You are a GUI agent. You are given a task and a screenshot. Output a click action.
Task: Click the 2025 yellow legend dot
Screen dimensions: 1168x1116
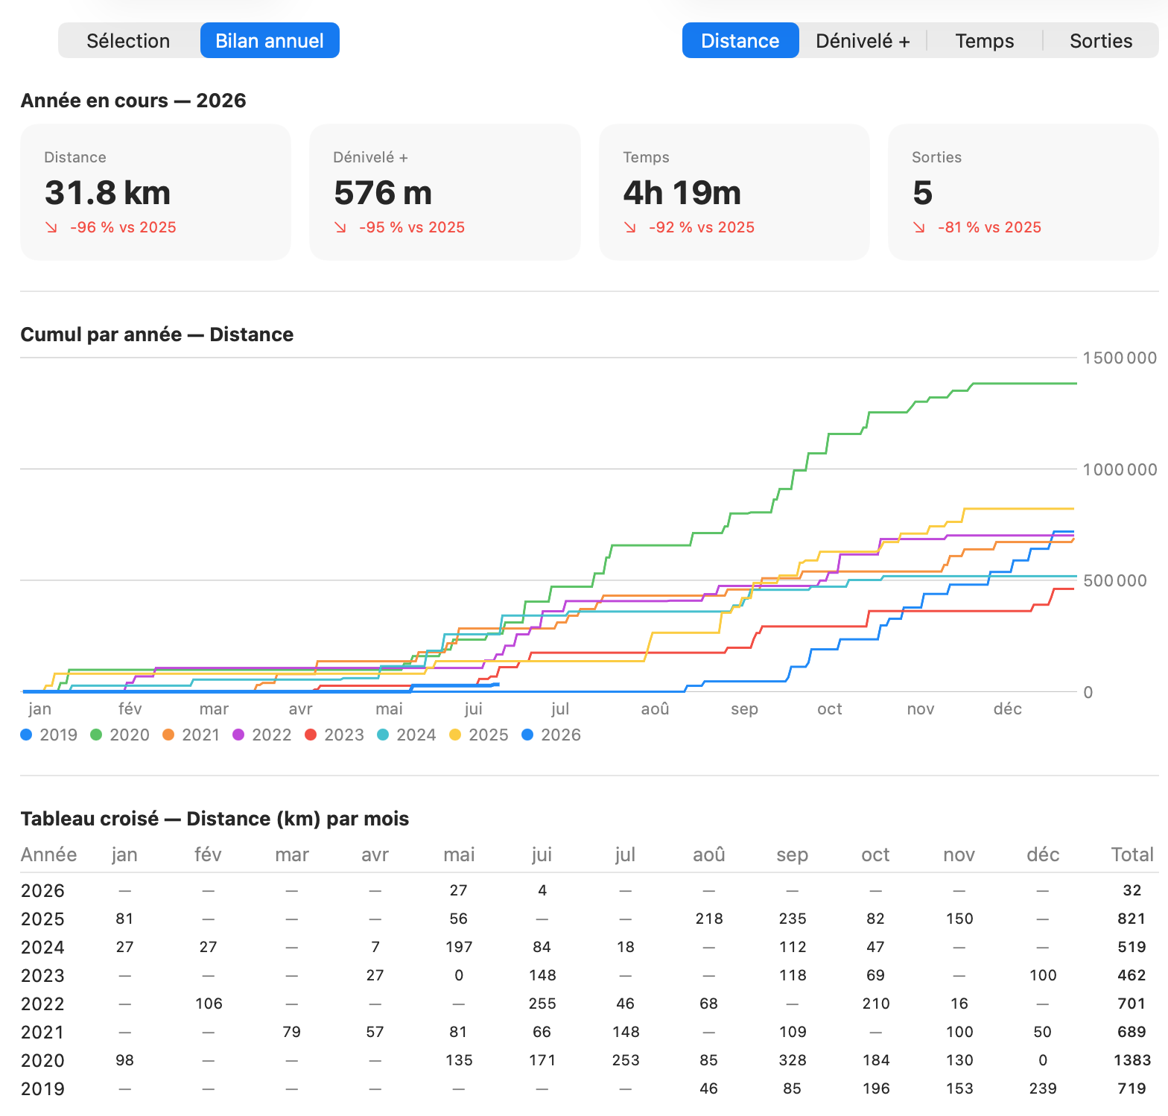point(455,735)
